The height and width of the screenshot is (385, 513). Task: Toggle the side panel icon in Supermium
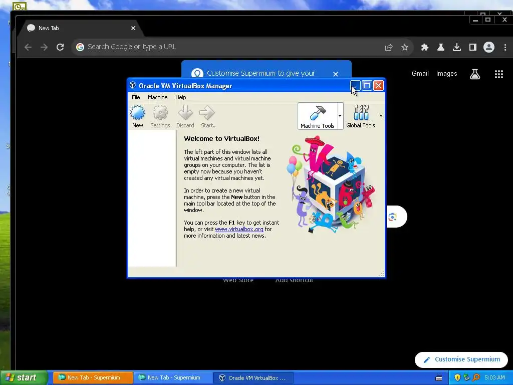point(473,48)
